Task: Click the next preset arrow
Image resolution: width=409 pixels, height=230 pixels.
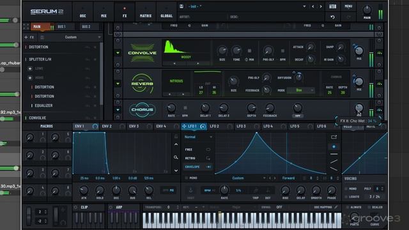Action: 321,6
